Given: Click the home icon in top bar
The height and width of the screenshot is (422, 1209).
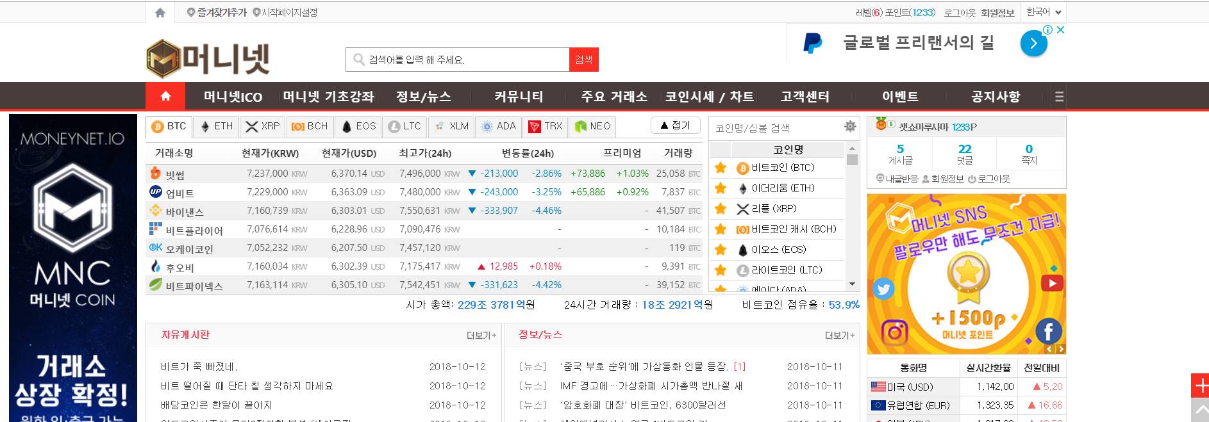Looking at the screenshot, I should (160, 12).
